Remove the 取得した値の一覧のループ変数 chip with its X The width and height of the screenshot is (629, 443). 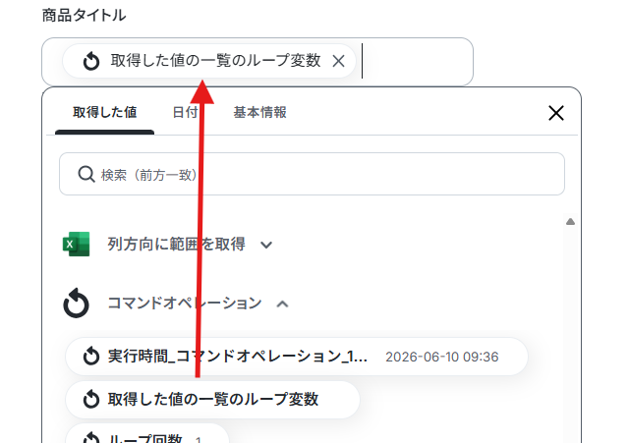pos(338,61)
